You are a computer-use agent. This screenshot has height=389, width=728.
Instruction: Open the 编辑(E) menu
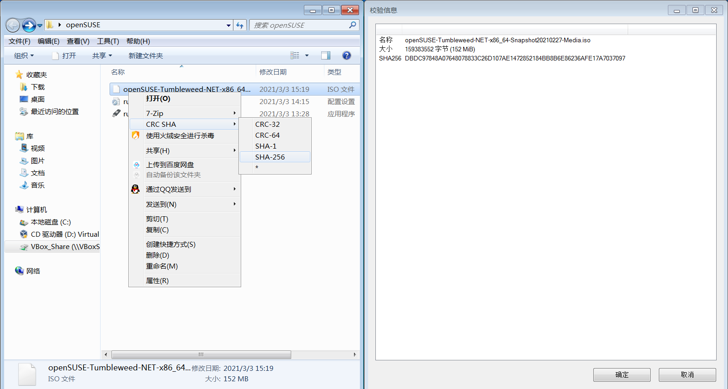(x=49, y=41)
